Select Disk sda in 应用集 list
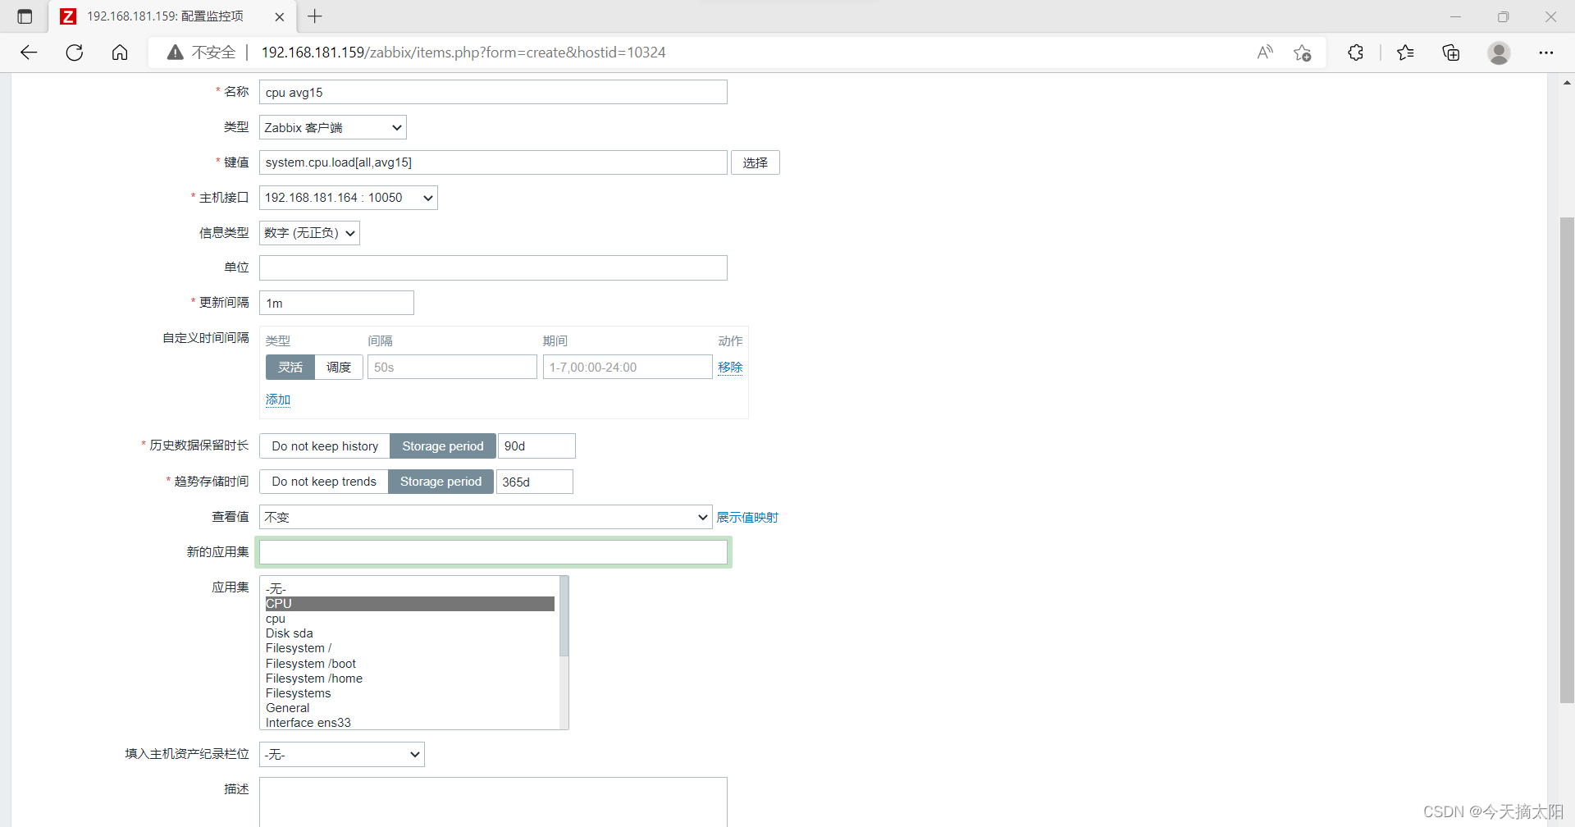The height and width of the screenshot is (827, 1575). 410,633
